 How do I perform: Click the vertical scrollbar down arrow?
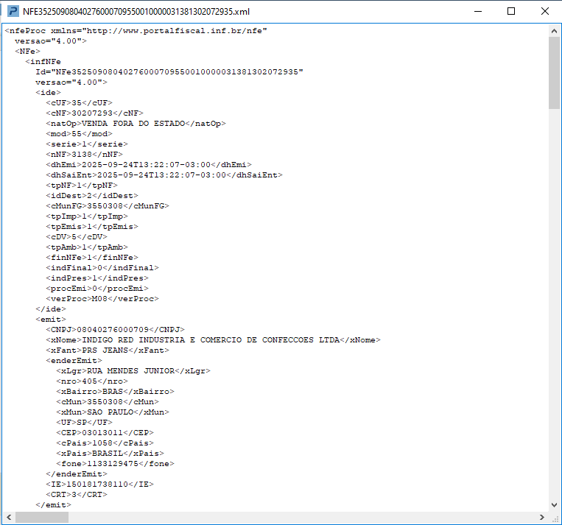click(x=554, y=505)
